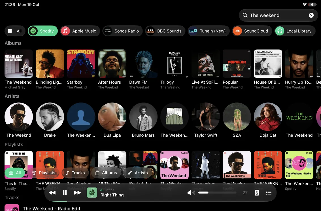Open the Drake artist profile
The width and height of the screenshot is (321, 211).
pos(50,117)
